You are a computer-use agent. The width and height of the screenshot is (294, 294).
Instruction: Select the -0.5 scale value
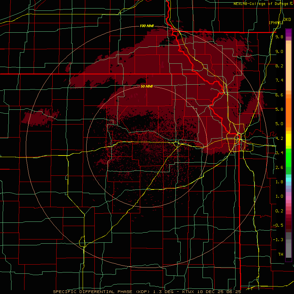(278, 225)
